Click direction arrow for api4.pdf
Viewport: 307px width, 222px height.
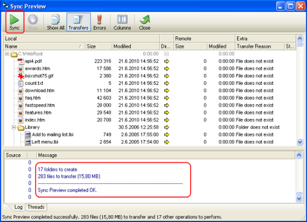tap(167, 61)
